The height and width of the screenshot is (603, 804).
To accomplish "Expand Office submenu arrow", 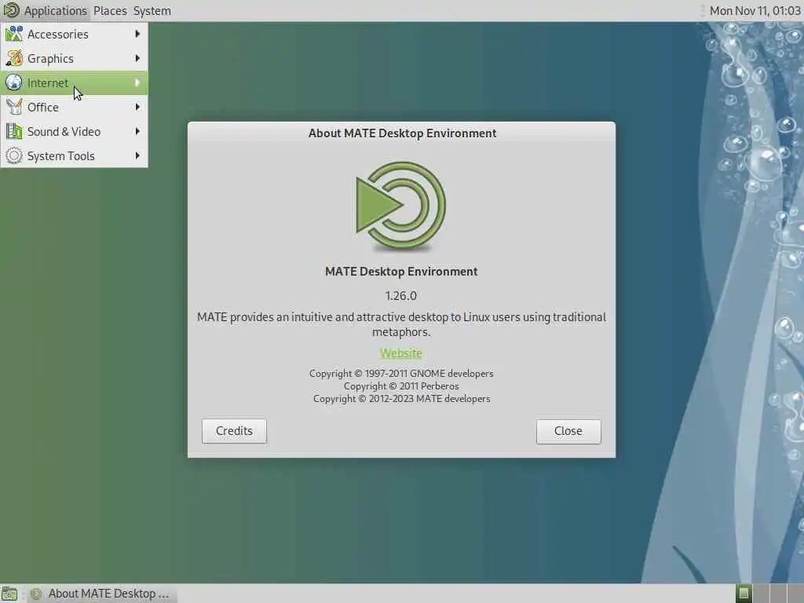I will (x=137, y=107).
